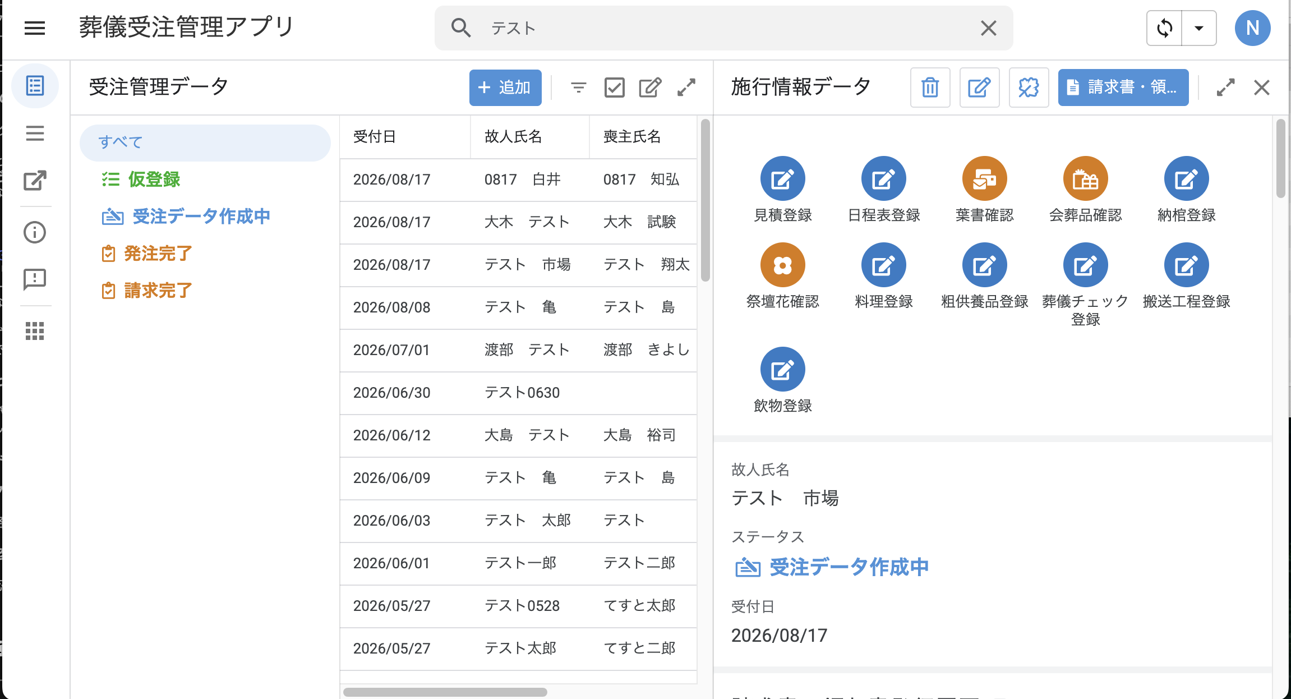Click the flower-shaped action icon in detail header

(x=1029, y=88)
